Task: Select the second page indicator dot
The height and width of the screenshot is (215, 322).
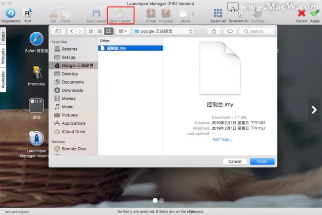Action: (161, 200)
